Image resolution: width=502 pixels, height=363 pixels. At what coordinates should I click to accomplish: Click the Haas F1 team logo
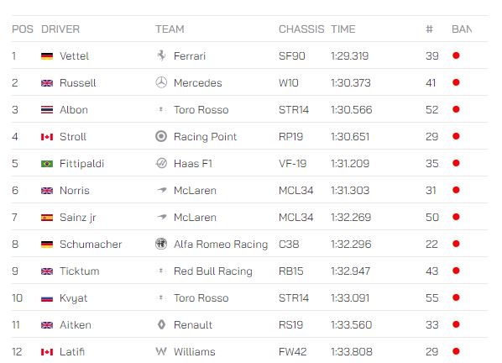[161, 163]
